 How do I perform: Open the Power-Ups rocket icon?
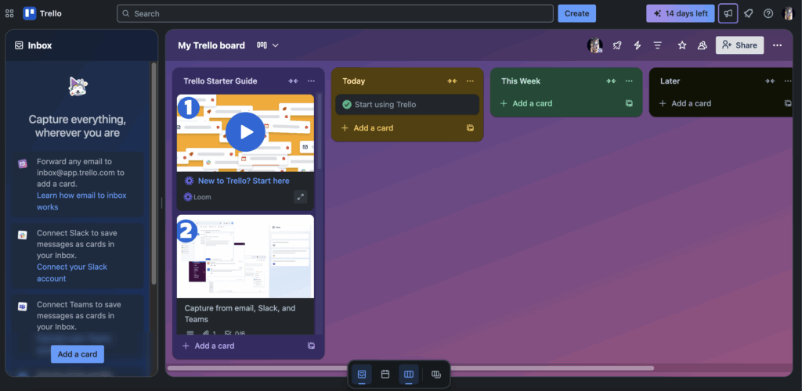tap(617, 45)
